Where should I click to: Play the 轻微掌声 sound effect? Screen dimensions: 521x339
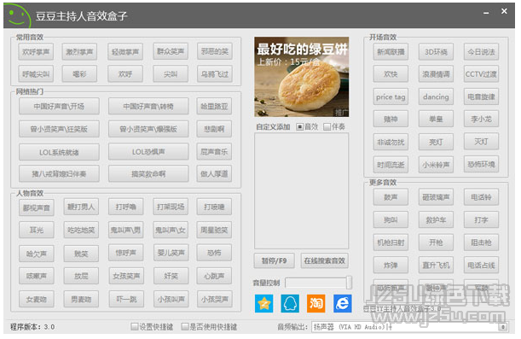(x=125, y=51)
